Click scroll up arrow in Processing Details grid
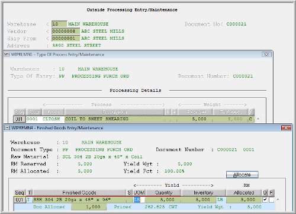This screenshot has height=214, width=296. (x=258, y=119)
